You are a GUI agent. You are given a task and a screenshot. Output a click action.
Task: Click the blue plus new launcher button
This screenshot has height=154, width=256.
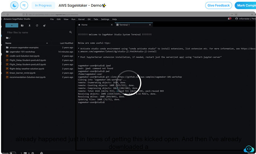pos(12,25)
